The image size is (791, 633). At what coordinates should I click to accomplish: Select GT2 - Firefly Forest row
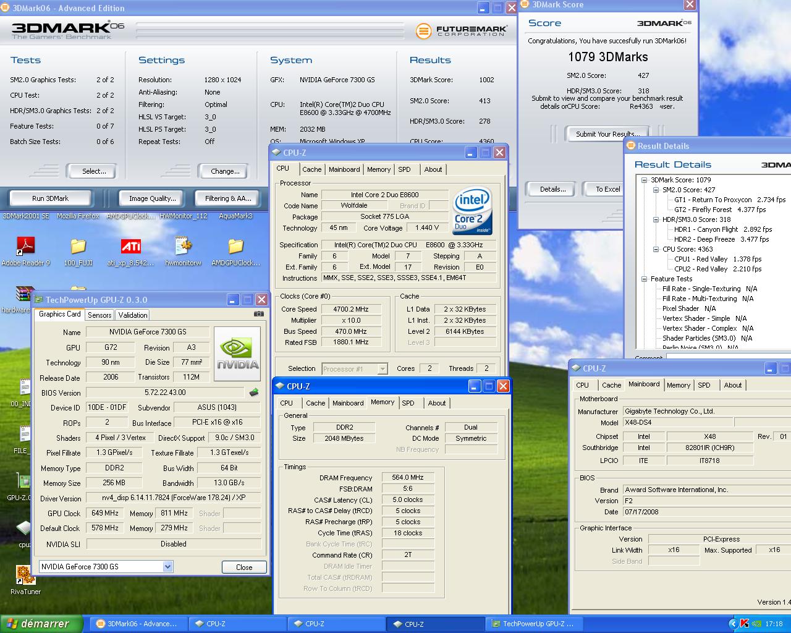click(720, 210)
